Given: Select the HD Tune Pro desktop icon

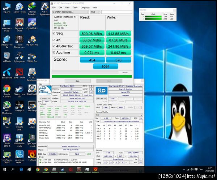Looking at the screenshot, I should [x=32, y=41].
